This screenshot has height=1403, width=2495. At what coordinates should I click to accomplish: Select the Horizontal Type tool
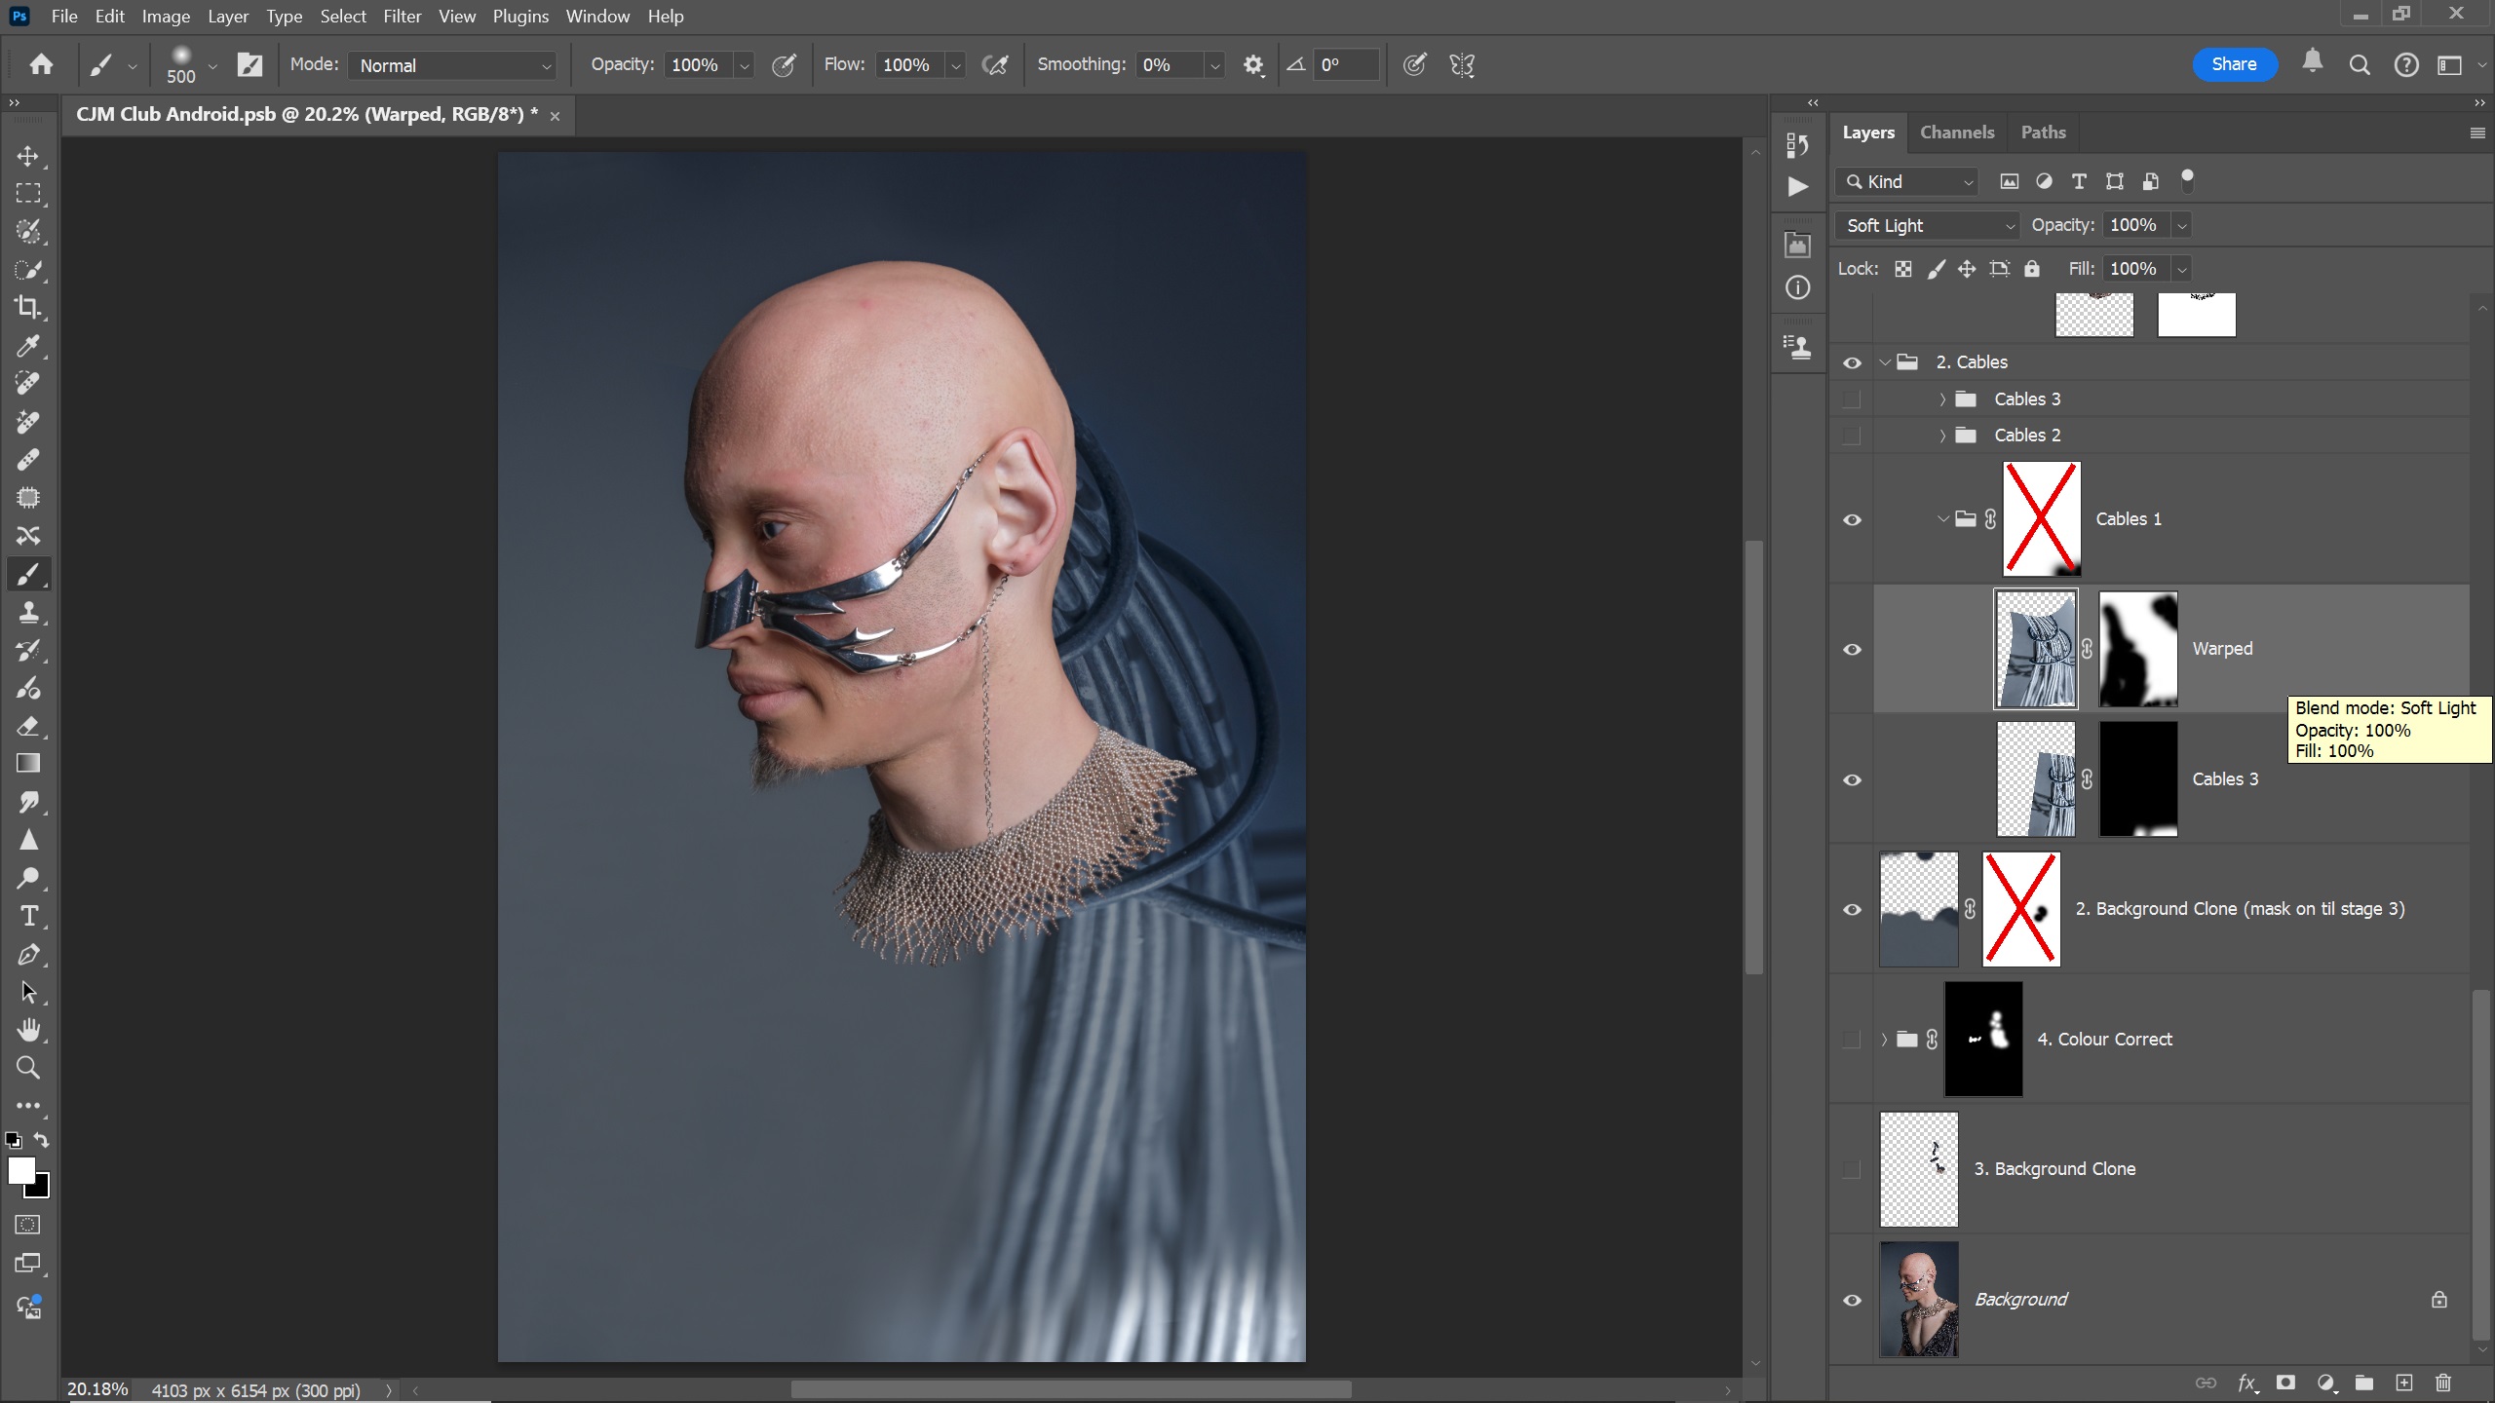pyautogui.click(x=28, y=916)
